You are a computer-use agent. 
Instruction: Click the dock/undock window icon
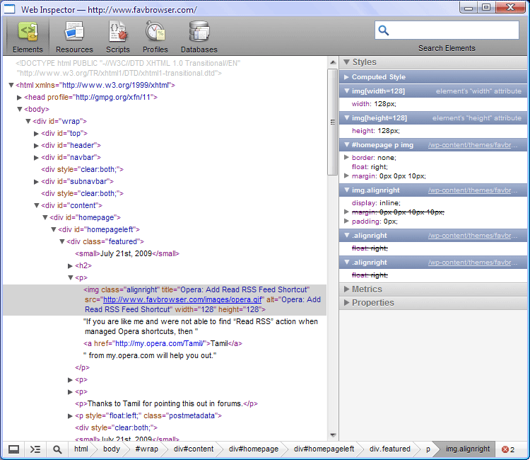tap(13, 449)
